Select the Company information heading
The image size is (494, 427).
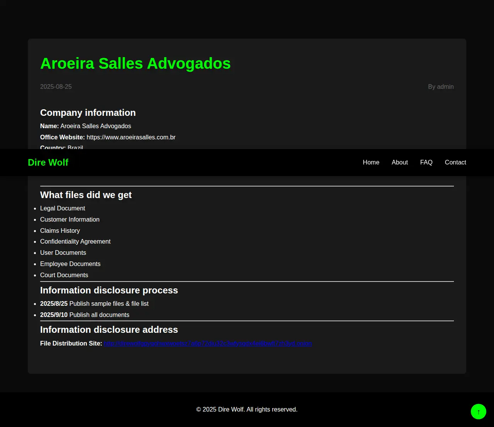click(88, 113)
